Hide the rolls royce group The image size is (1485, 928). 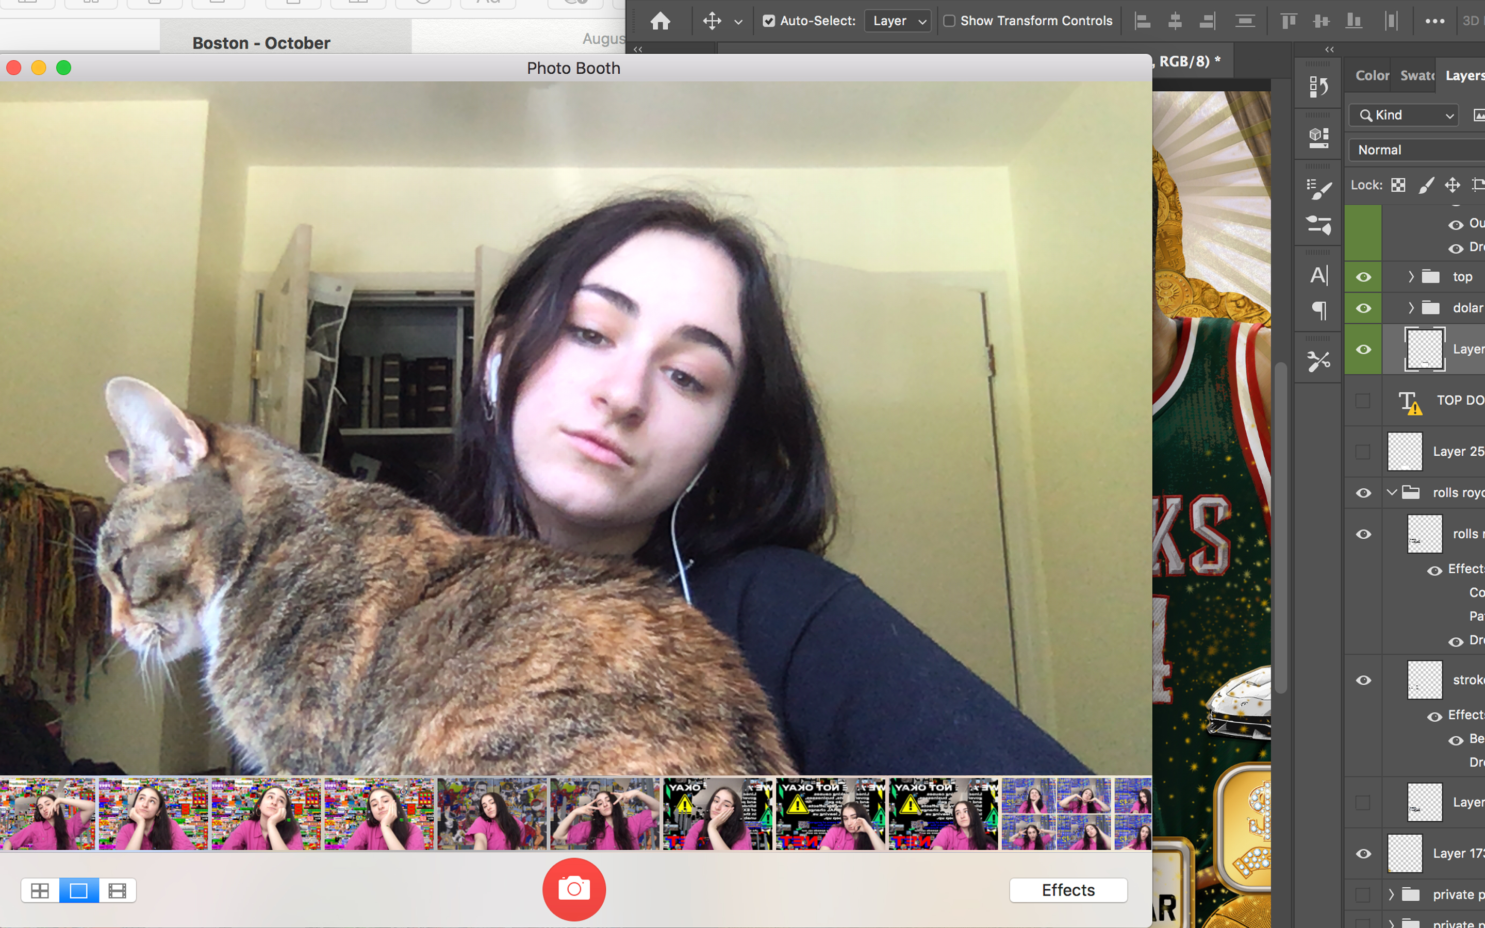tap(1363, 493)
